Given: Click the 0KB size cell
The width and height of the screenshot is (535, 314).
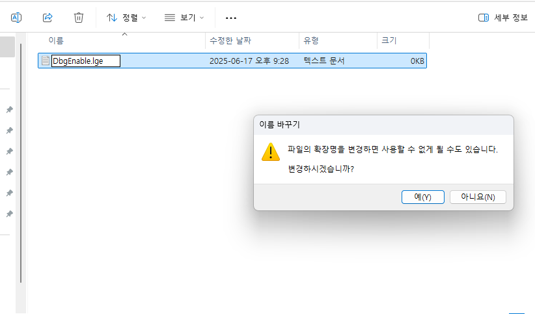Looking at the screenshot, I should (417, 61).
